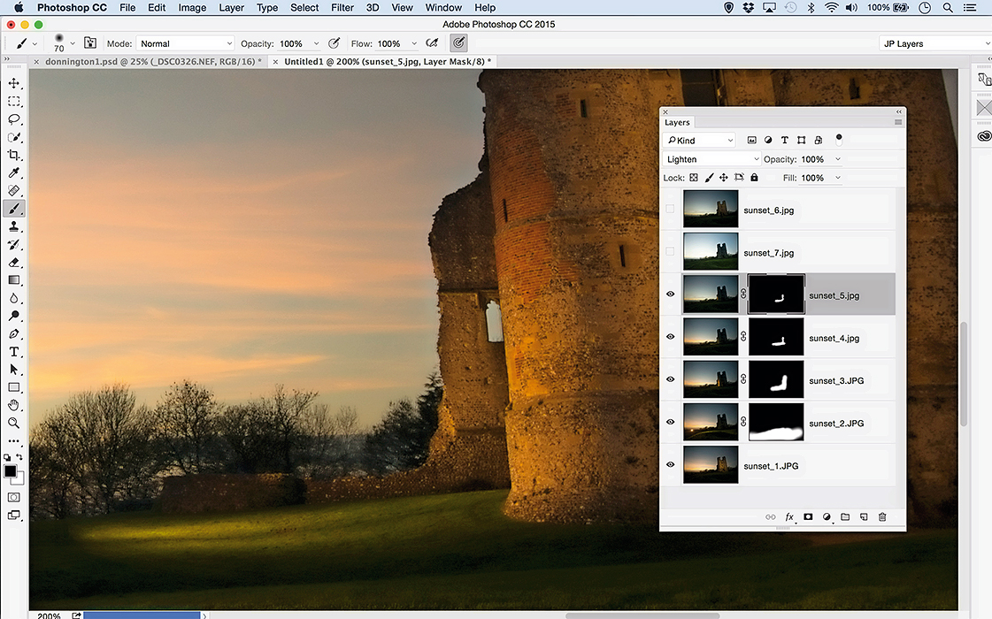Hide the sunset_1.JPG layer
Image resolution: width=992 pixels, height=619 pixels.
(670, 465)
